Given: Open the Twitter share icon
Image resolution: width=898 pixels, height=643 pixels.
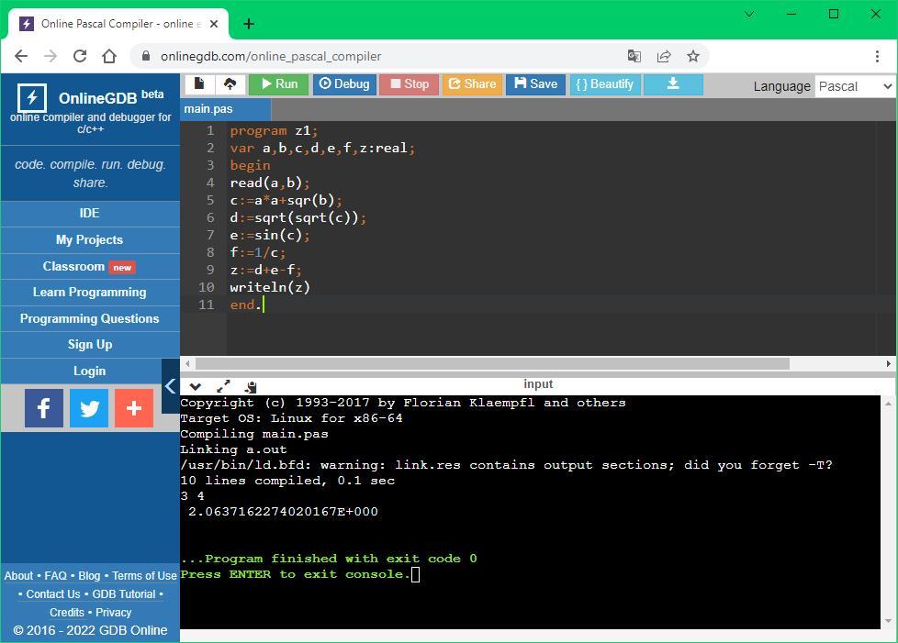Looking at the screenshot, I should coord(89,408).
